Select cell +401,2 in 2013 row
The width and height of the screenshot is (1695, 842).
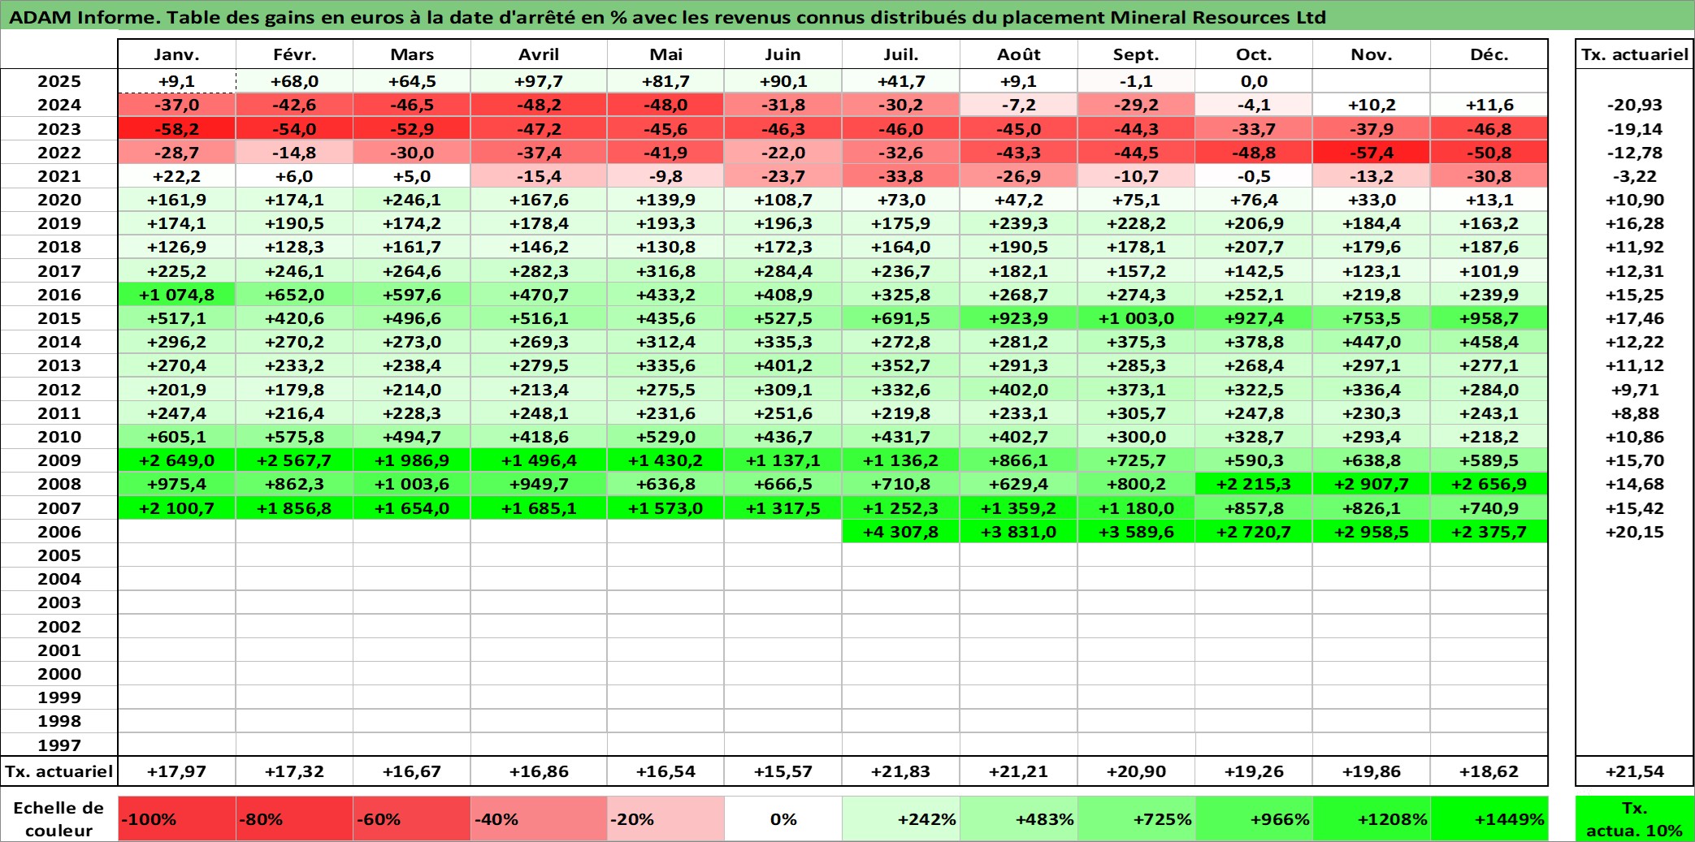tap(782, 365)
